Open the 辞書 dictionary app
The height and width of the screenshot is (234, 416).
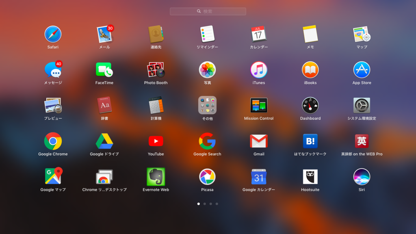[x=104, y=105]
